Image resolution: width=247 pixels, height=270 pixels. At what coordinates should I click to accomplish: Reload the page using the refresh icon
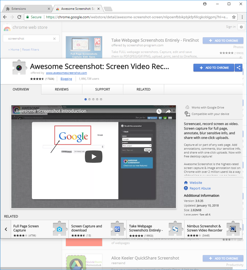[x=19, y=17]
